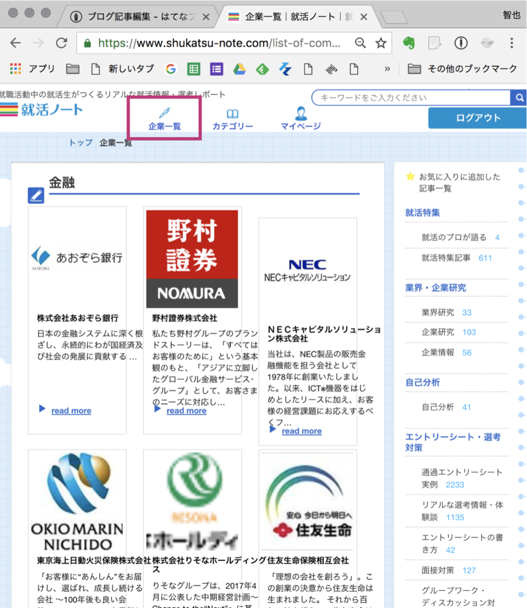Open the 智也 Chrome profile button
This screenshot has width=527, height=608.
pyautogui.click(x=511, y=15)
